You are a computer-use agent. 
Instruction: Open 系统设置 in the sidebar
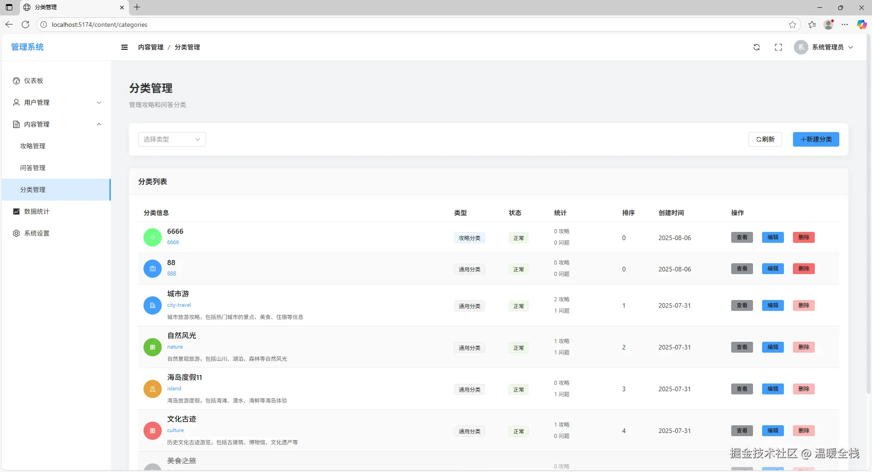pyautogui.click(x=56, y=233)
